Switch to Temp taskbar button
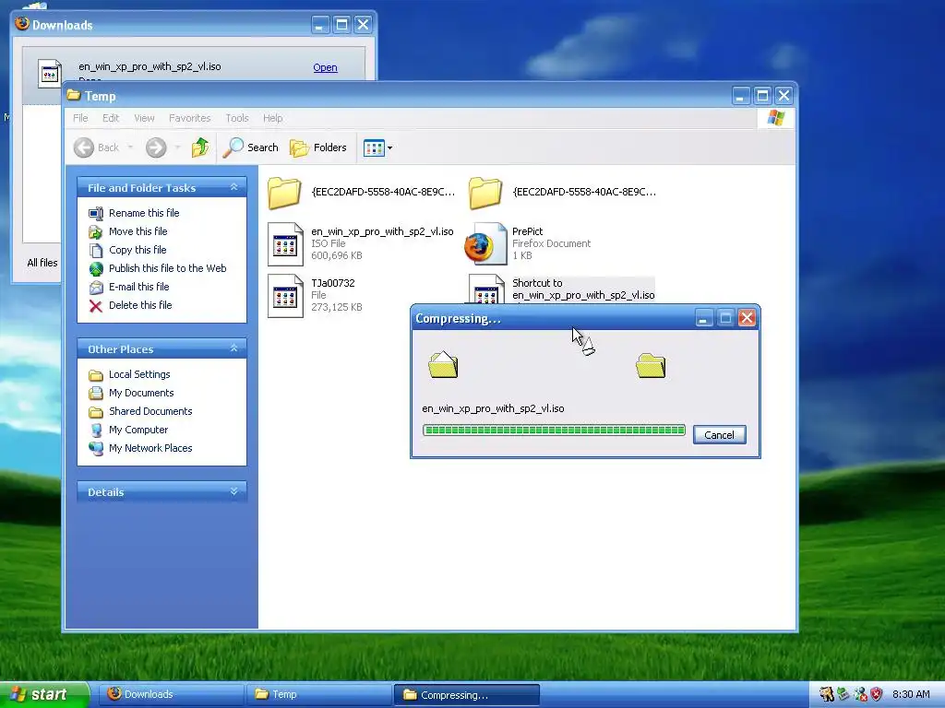This screenshot has width=945, height=708. [318, 694]
